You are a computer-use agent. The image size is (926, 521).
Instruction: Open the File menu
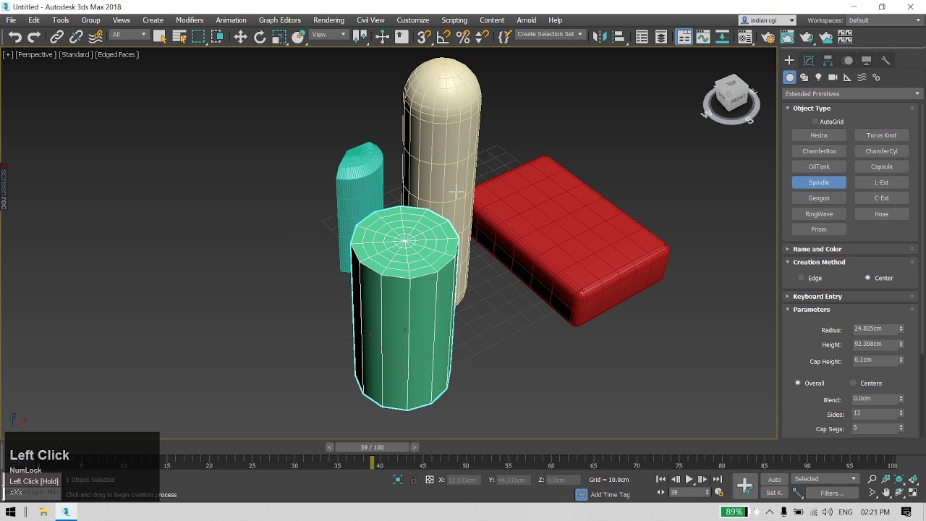(x=11, y=20)
